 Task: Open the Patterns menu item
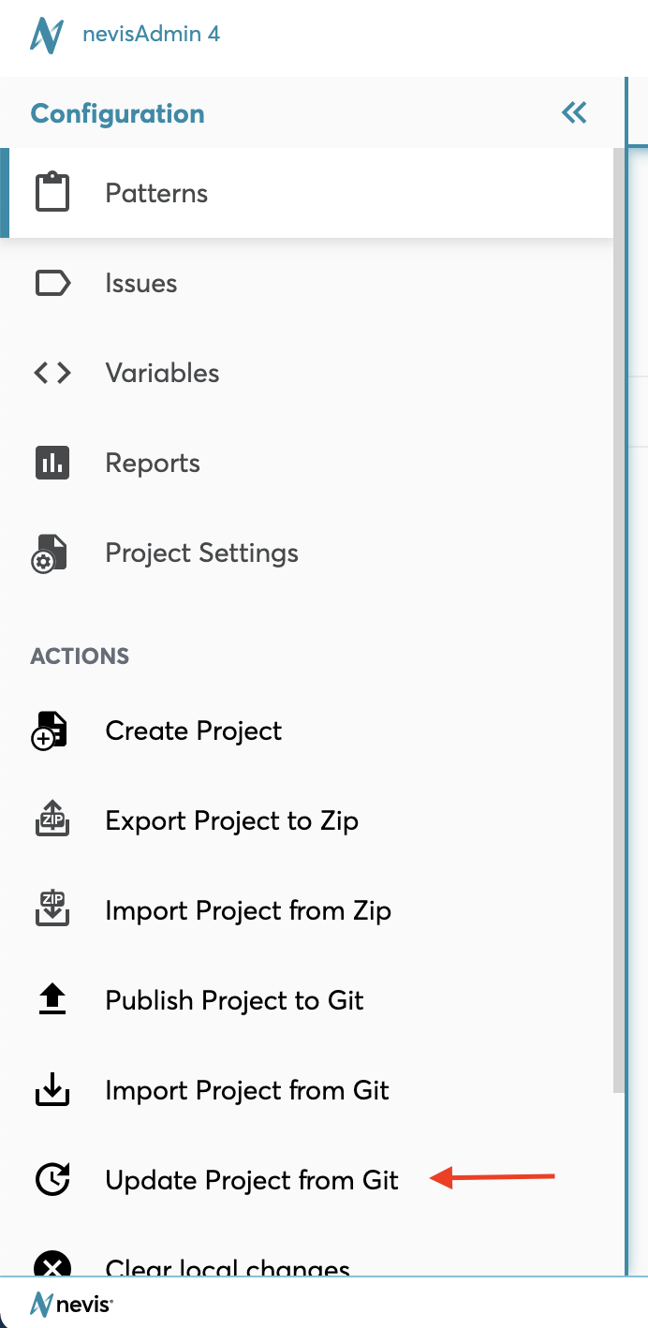click(x=156, y=193)
